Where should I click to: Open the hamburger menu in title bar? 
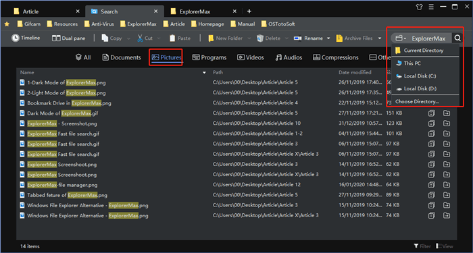point(431,7)
